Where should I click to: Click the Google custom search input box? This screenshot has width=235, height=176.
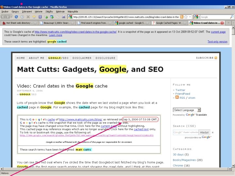186,132
